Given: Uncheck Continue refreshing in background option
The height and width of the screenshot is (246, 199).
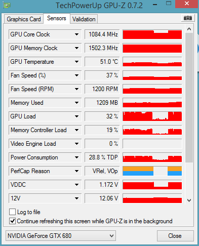Looking at the screenshot, I should point(12,221).
